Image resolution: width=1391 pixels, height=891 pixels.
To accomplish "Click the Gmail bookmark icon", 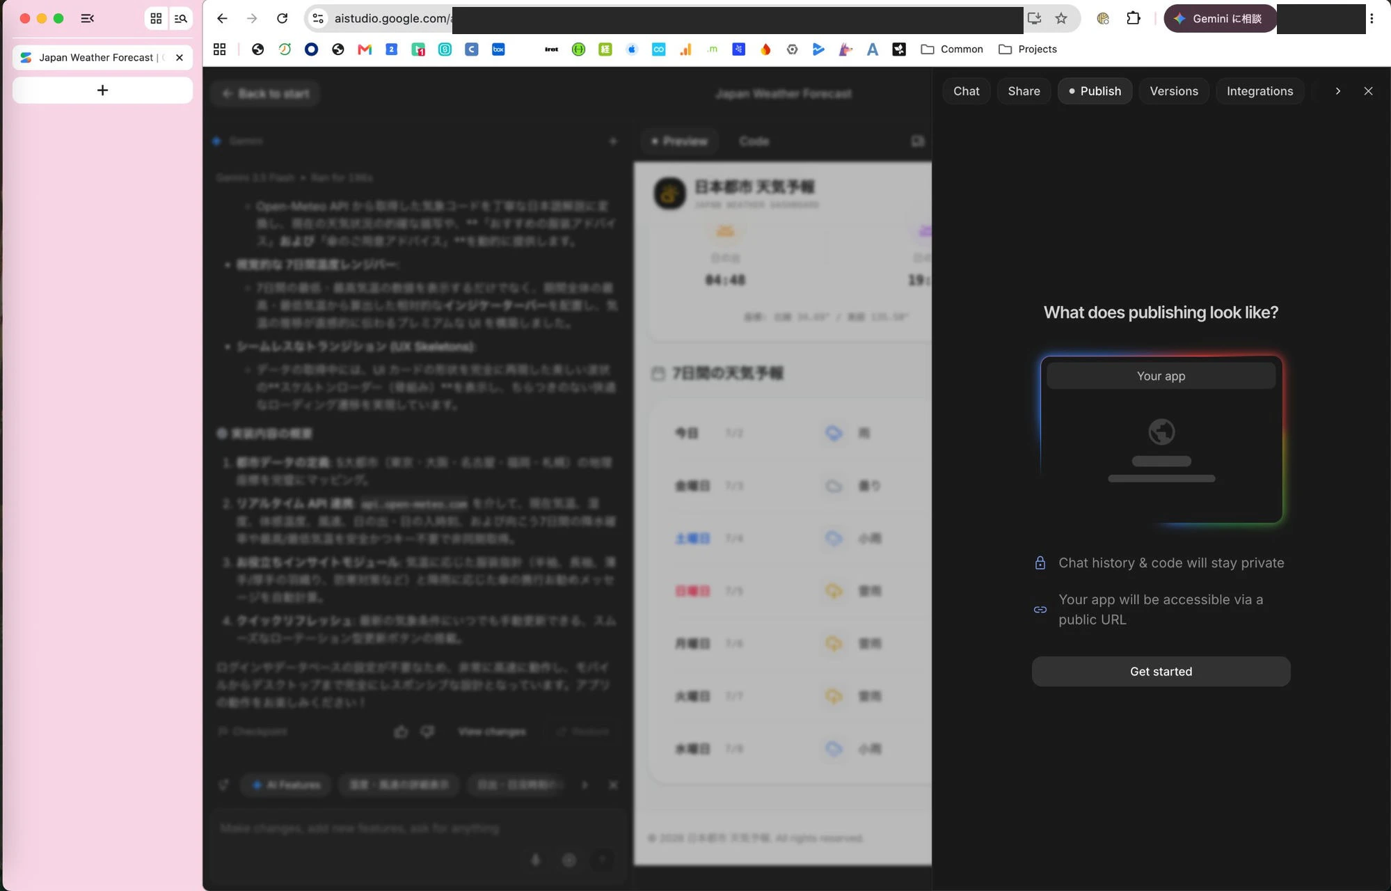I will tap(365, 49).
